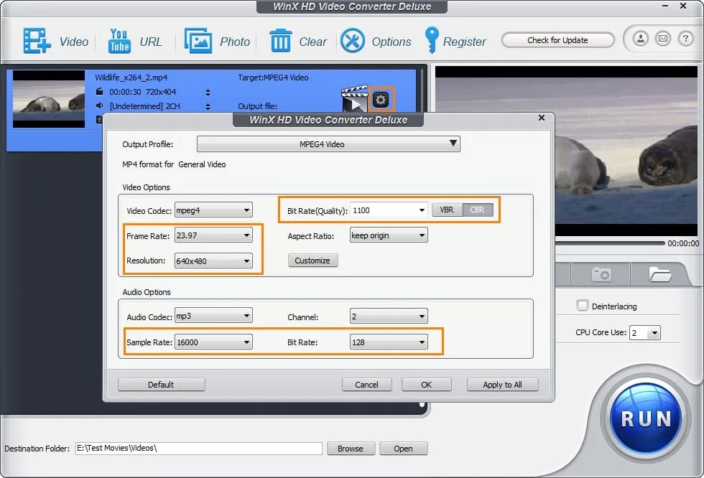This screenshot has width=704, height=478.
Task: Click the Target:MPEG4 Video text
Action: click(x=273, y=78)
